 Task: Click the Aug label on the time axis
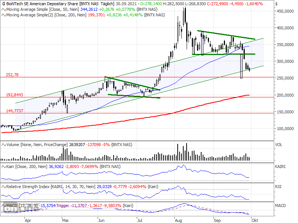(x=178, y=220)
